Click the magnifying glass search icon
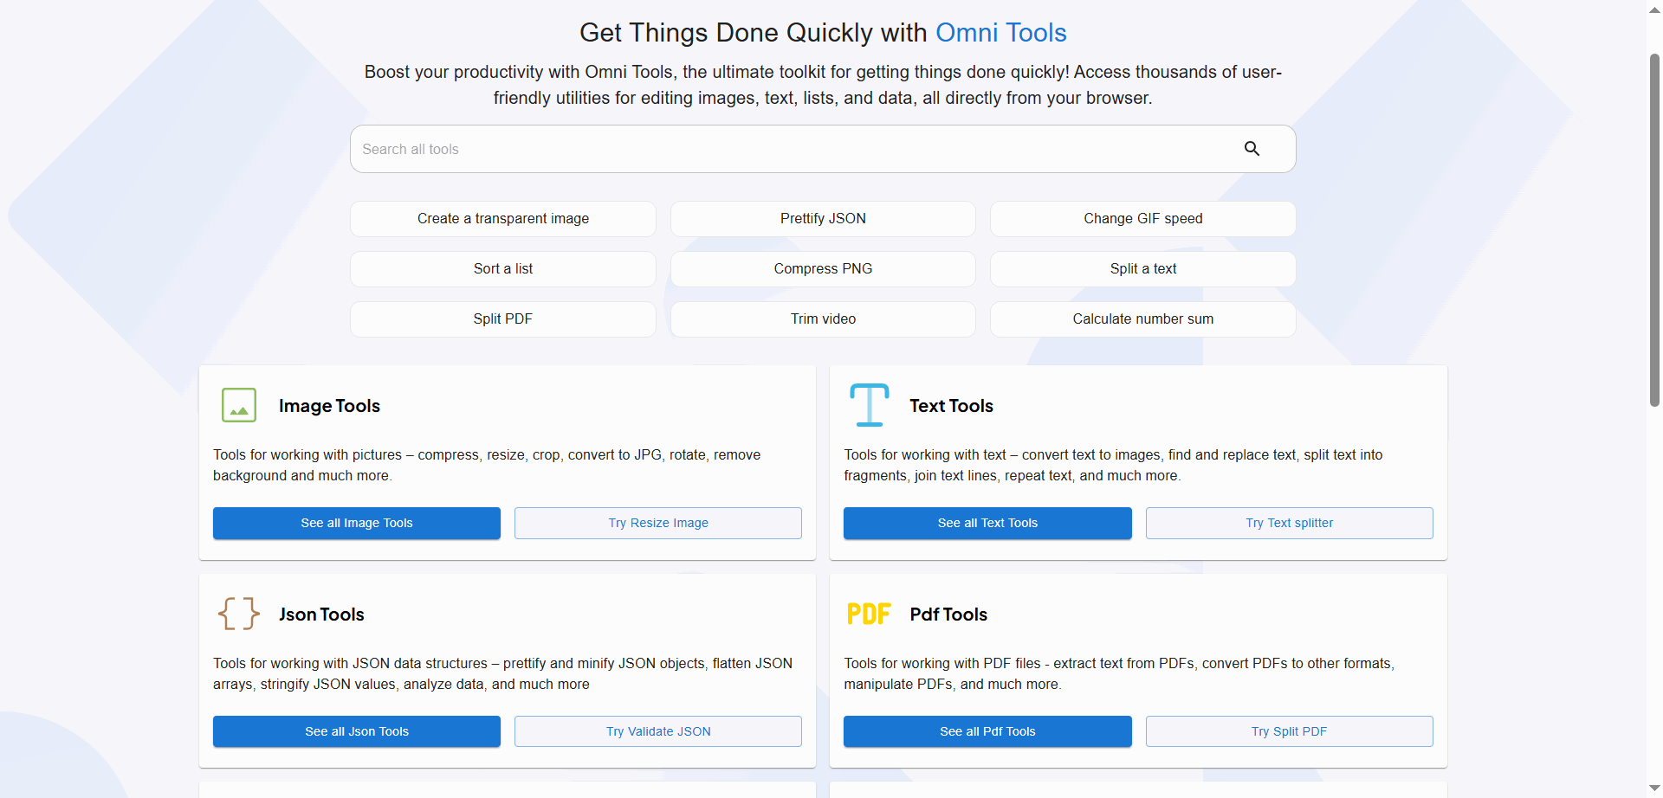Screen dimensions: 1663x798 tap(1252, 149)
